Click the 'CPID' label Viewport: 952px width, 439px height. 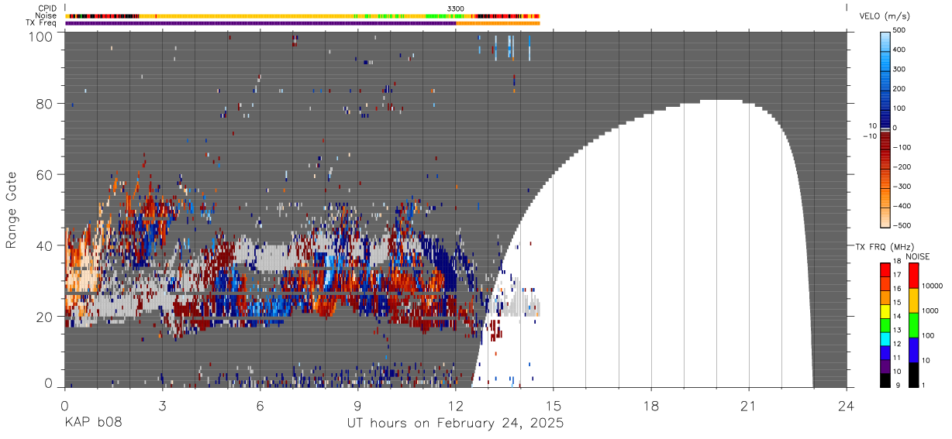click(x=47, y=9)
